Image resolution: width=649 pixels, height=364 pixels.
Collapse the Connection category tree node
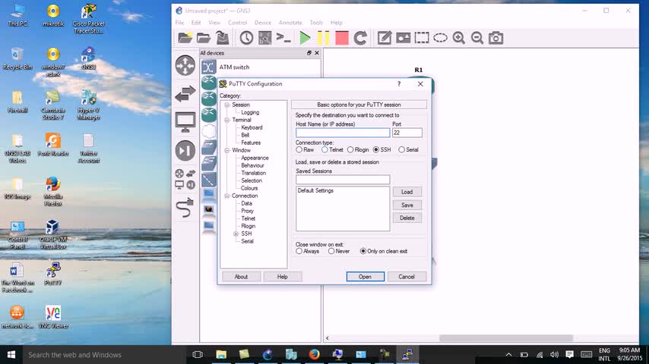coord(226,196)
